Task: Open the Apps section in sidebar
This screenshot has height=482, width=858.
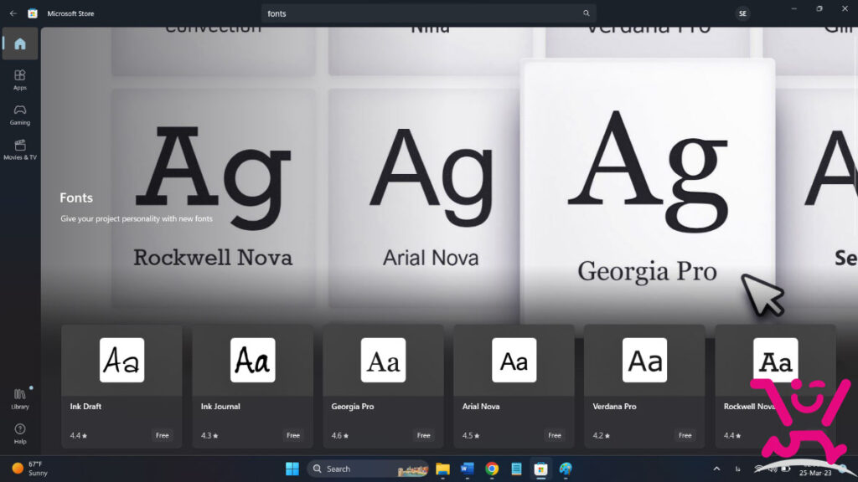Action: click(20, 79)
